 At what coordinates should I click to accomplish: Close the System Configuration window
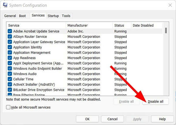point(170,5)
